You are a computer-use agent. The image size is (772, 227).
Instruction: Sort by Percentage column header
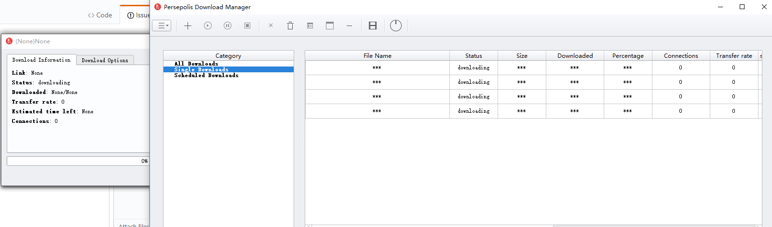click(x=628, y=55)
